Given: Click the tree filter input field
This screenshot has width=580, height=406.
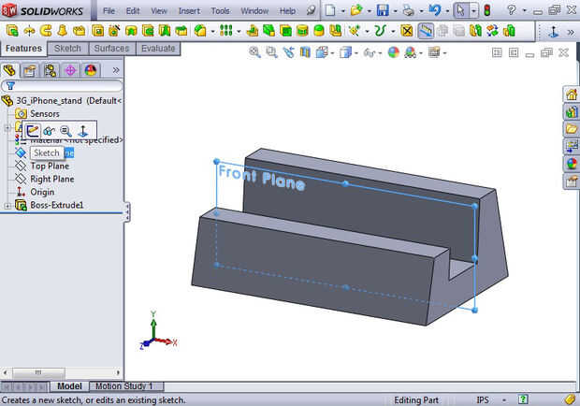Looking at the screenshot, I should (x=62, y=86).
